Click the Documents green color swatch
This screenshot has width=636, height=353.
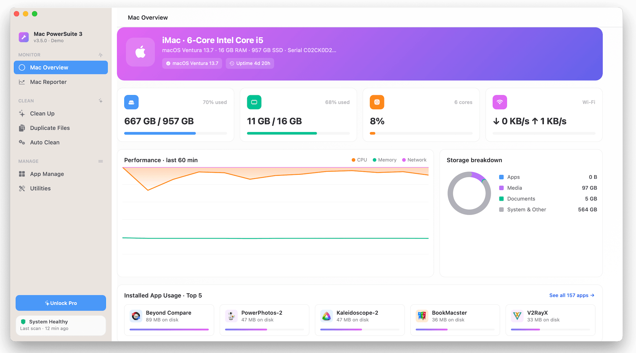pos(501,199)
